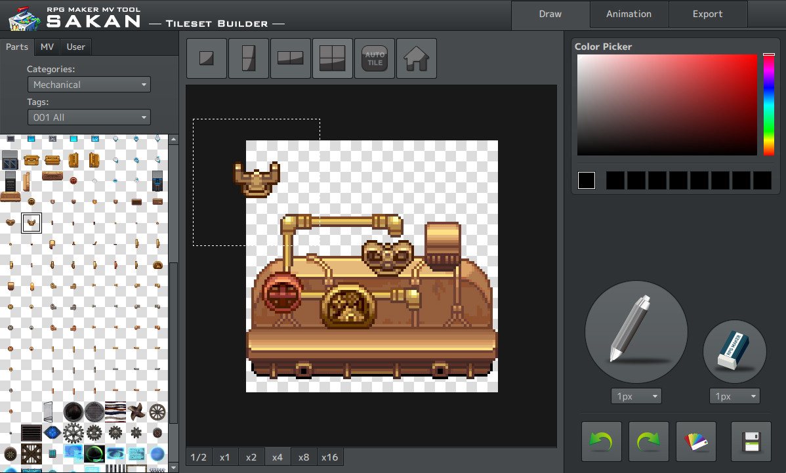The image size is (786, 473).
Task: Open the Tags dropdown labeled 001 All
Action: tap(89, 117)
